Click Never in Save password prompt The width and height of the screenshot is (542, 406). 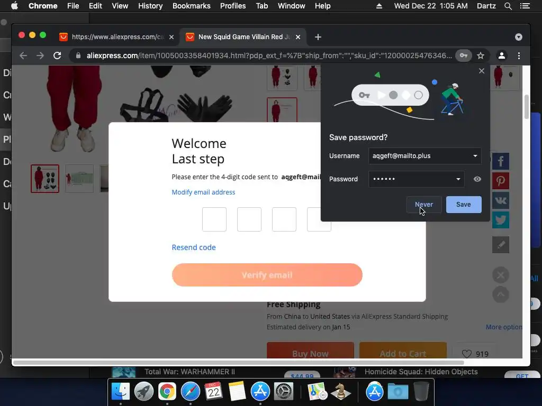coord(424,205)
